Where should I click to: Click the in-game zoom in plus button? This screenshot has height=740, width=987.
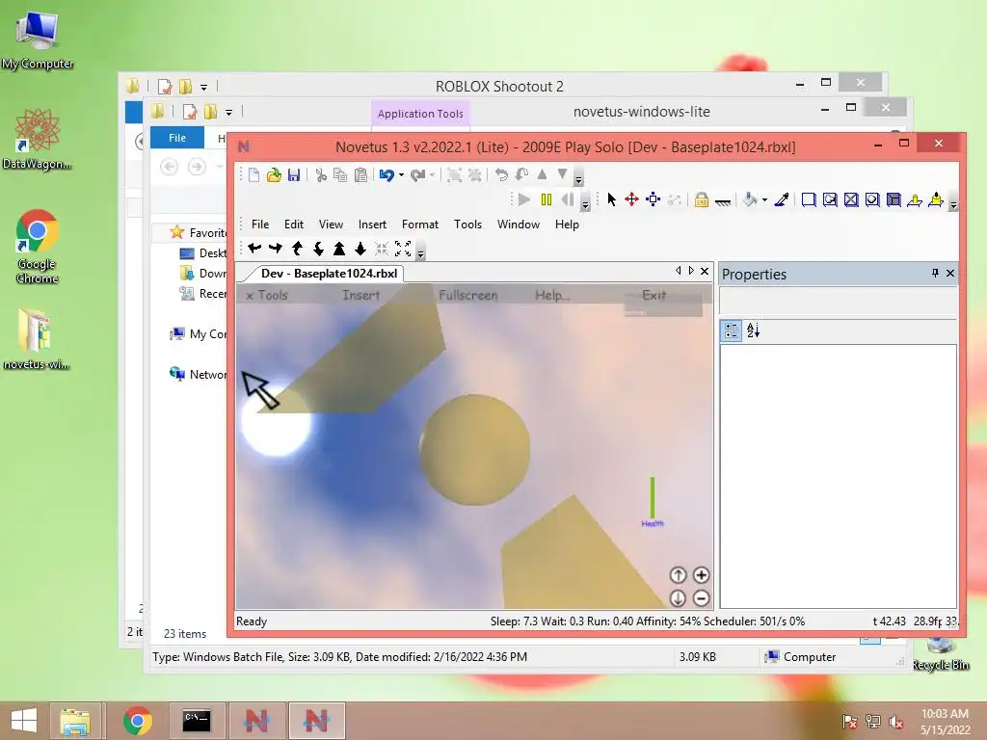tap(701, 574)
